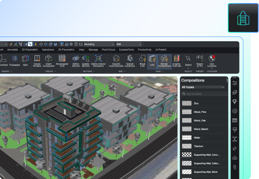
Task: Click the concentric propagate icon in the right dock
Action: click(235, 111)
